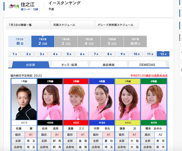The height and width of the screenshot is (151, 182).
Task: Click the red 平均ST0.00表記は長期未出走 notice
Action: [149, 75]
